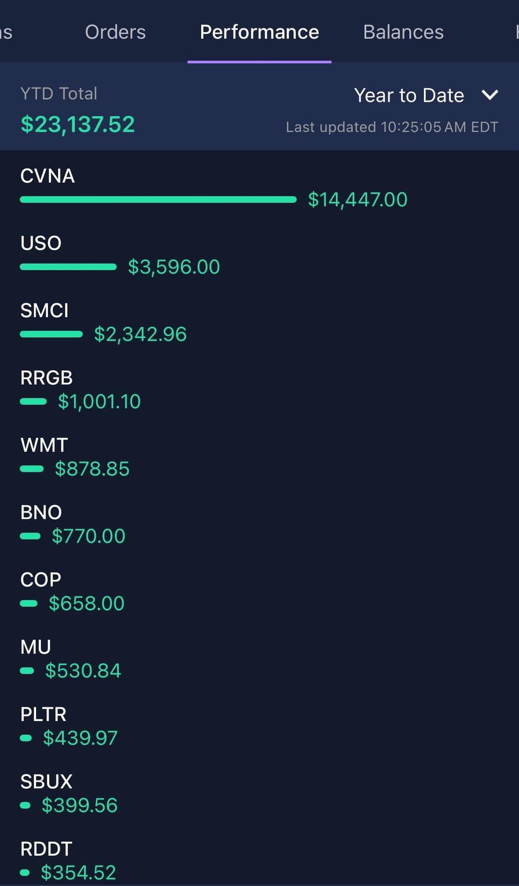
Task: Tap the MU ticker symbol
Action: (x=36, y=647)
